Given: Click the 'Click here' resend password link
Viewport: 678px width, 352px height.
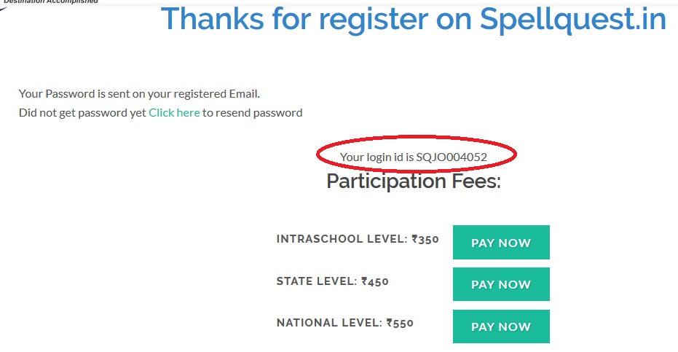Looking at the screenshot, I should (174, 113).
